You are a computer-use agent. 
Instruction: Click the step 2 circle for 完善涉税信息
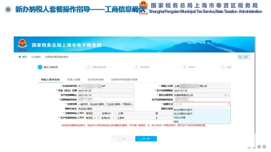[88, 67]
